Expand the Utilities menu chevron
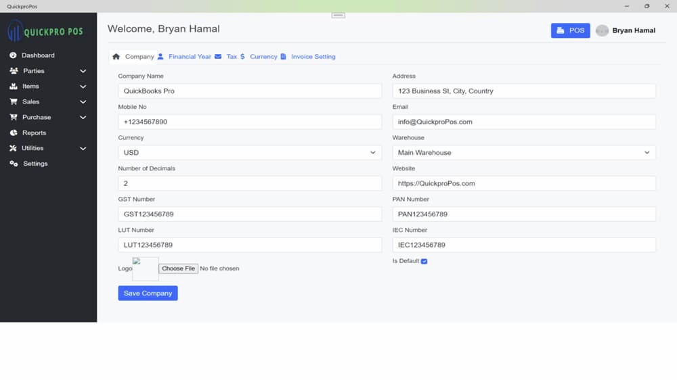677x380 pixels. 83,148
